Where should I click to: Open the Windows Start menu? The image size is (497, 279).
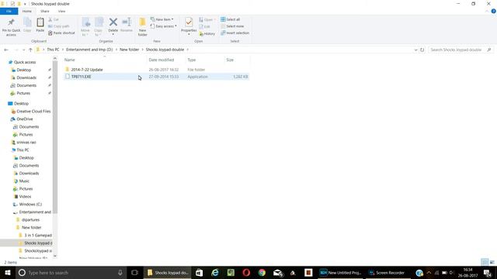click(8, 273)
